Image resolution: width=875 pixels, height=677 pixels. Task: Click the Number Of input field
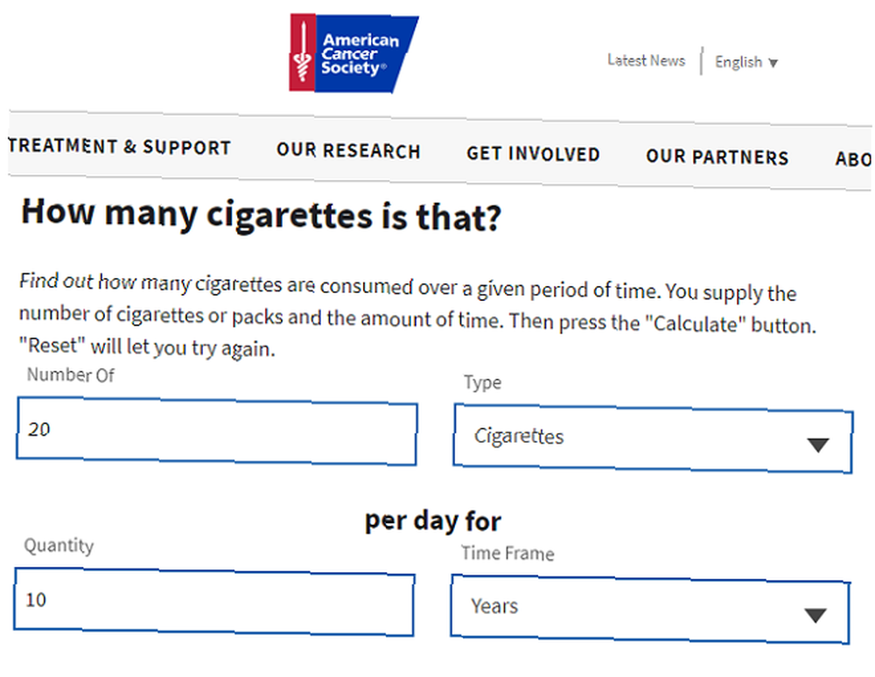pyautogui.click(x=216, y=430)
